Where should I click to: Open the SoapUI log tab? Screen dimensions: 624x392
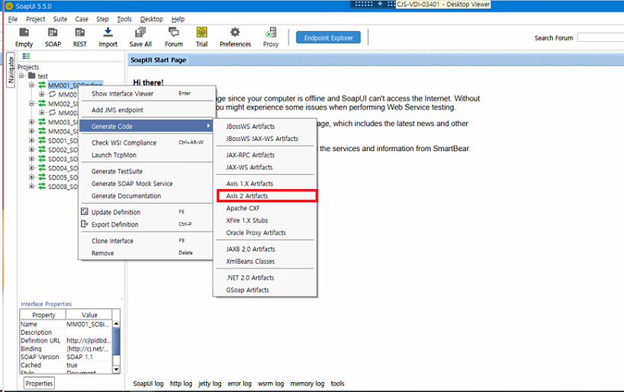148,384
